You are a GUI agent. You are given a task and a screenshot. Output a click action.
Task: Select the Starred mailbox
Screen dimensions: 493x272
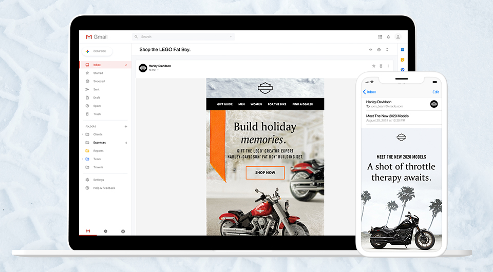click(x=98, y=73)
